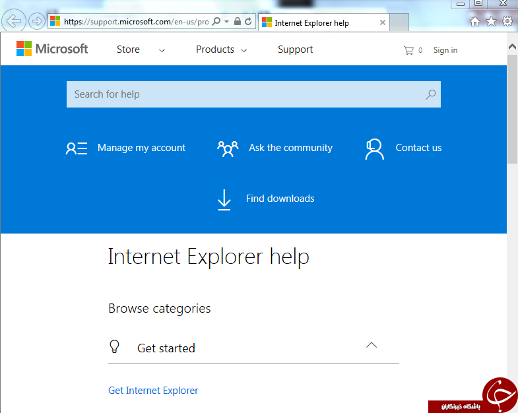The width and height of the screenshot is (518, 413).
Task: Click the Microsoft logo
Action: (52, 49)
